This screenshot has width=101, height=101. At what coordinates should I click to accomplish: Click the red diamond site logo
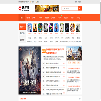[20, 8]
